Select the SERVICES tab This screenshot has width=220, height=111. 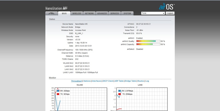click(x=115, y=13)
